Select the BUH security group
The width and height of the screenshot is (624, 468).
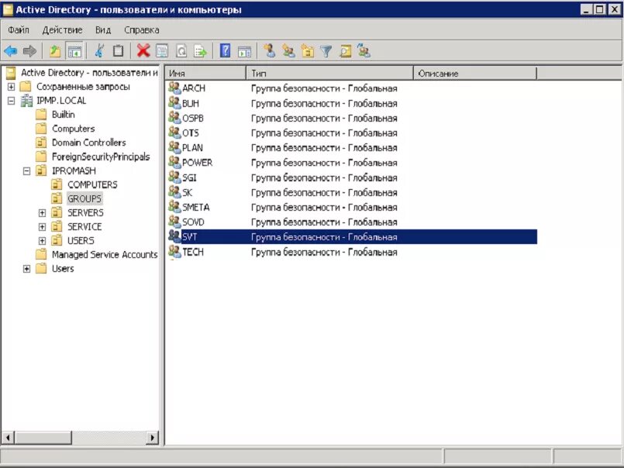point(190,104)
